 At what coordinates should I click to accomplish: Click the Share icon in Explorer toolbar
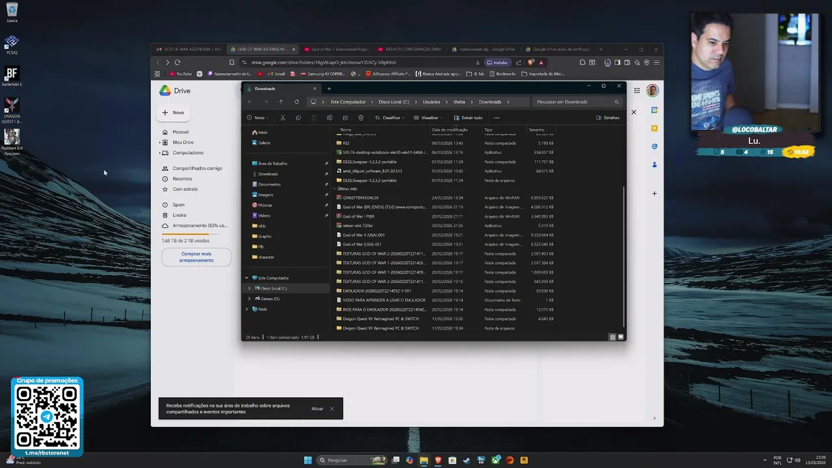point(345,118)
